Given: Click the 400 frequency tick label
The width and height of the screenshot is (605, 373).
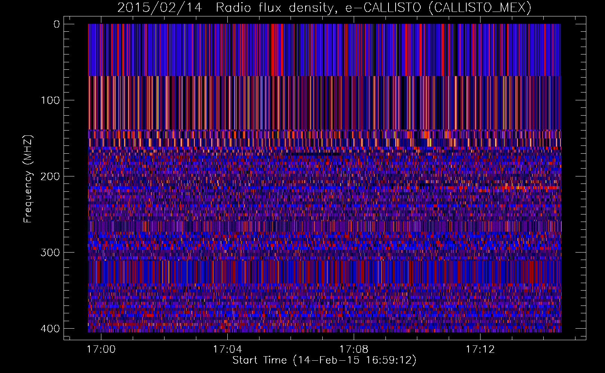Looking at the screenshot, I should pyautogui.click(x=50, y=329).
